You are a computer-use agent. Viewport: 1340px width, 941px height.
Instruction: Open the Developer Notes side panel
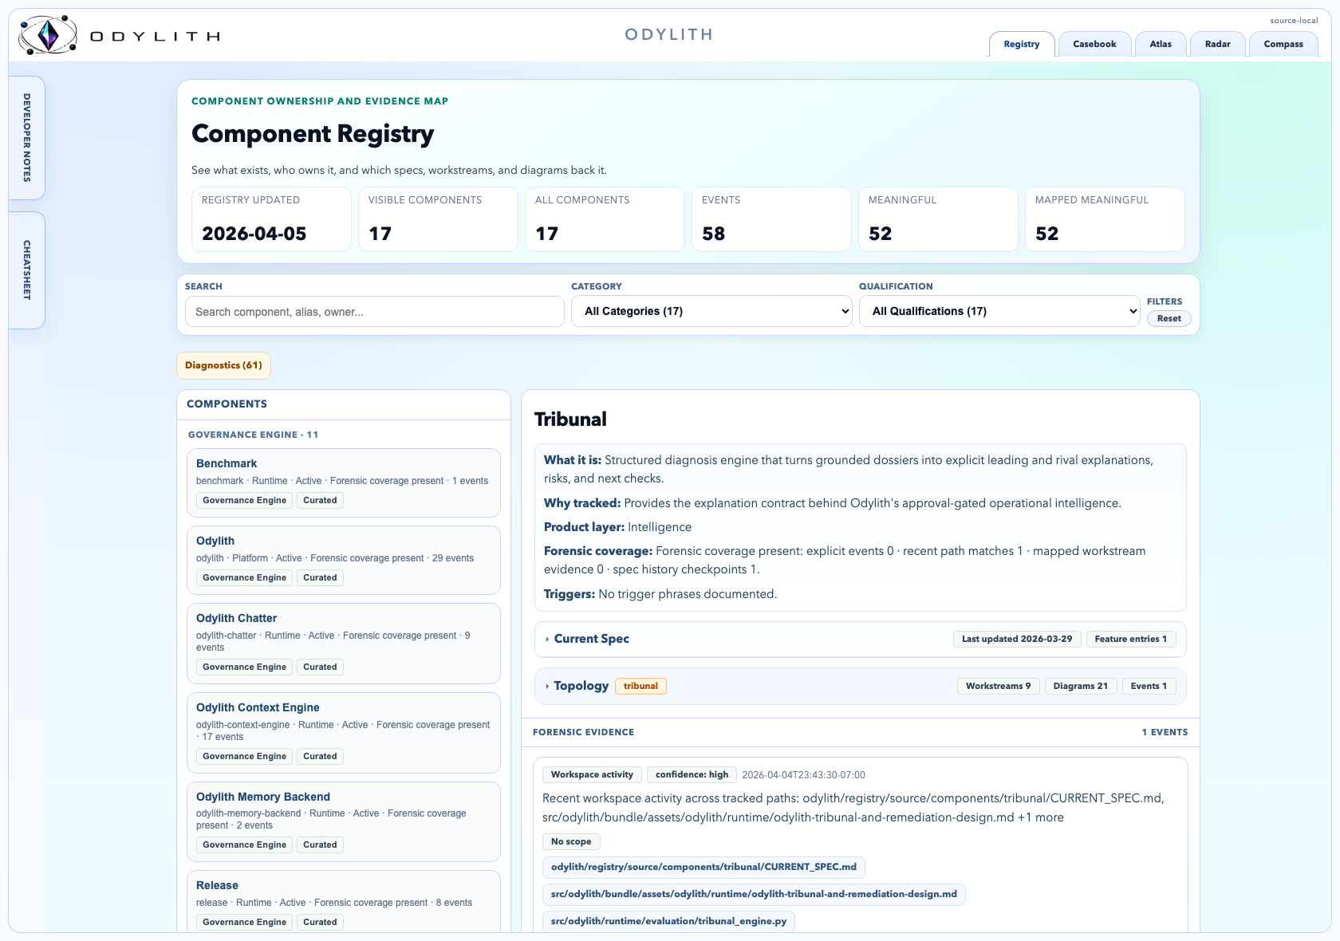click(x=27, y=138)
